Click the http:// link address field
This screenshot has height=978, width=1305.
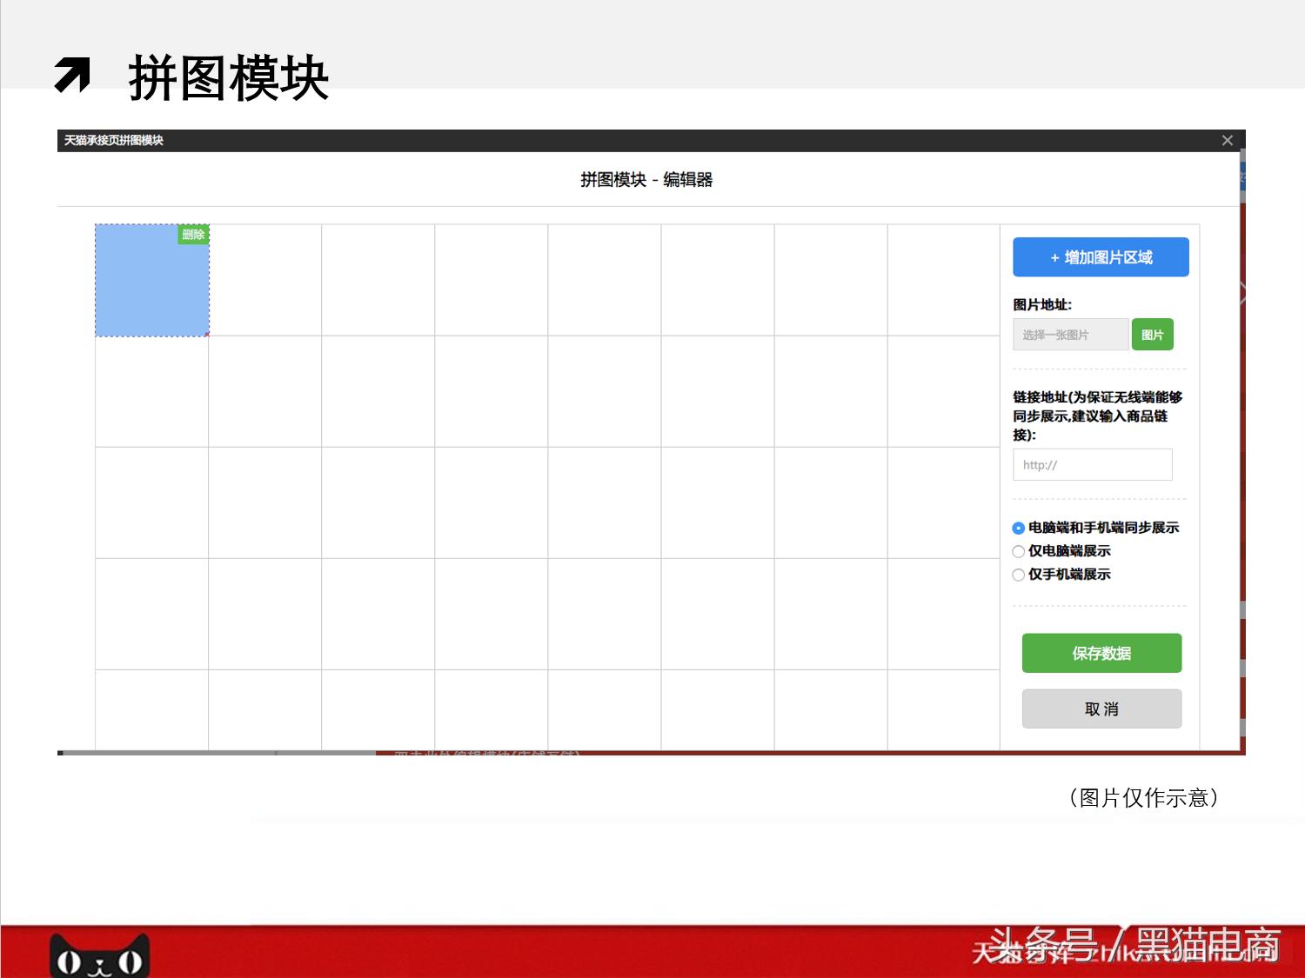pyautogui.click(x=1092, y=464)
